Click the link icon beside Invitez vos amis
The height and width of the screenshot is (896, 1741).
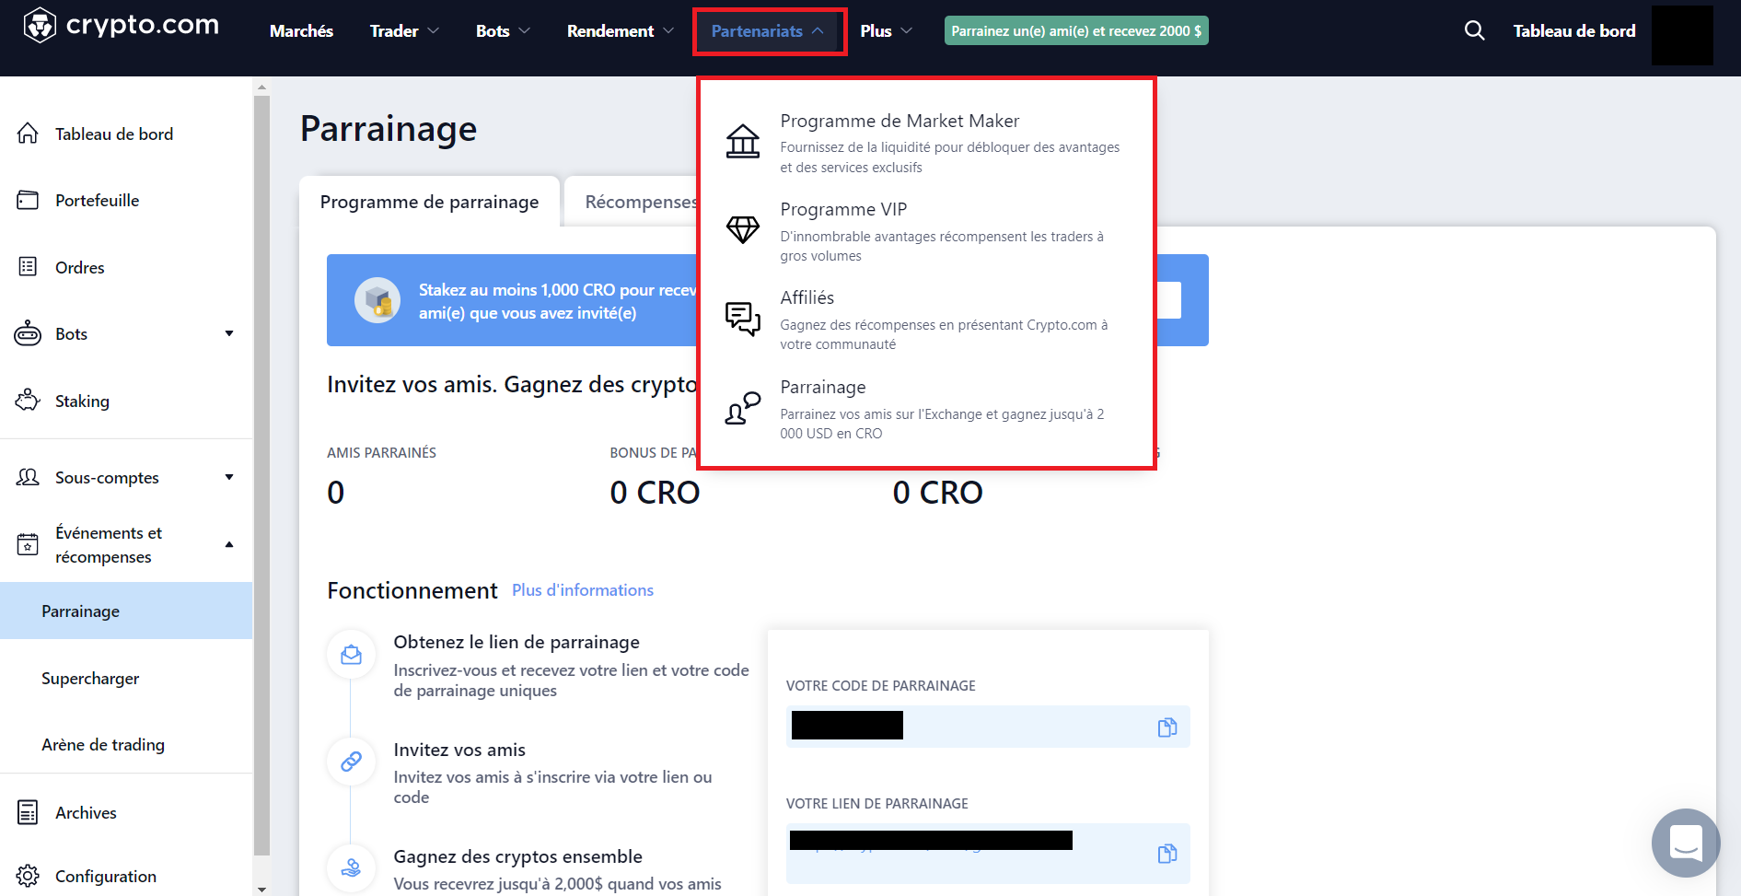[x=351, y=762]
